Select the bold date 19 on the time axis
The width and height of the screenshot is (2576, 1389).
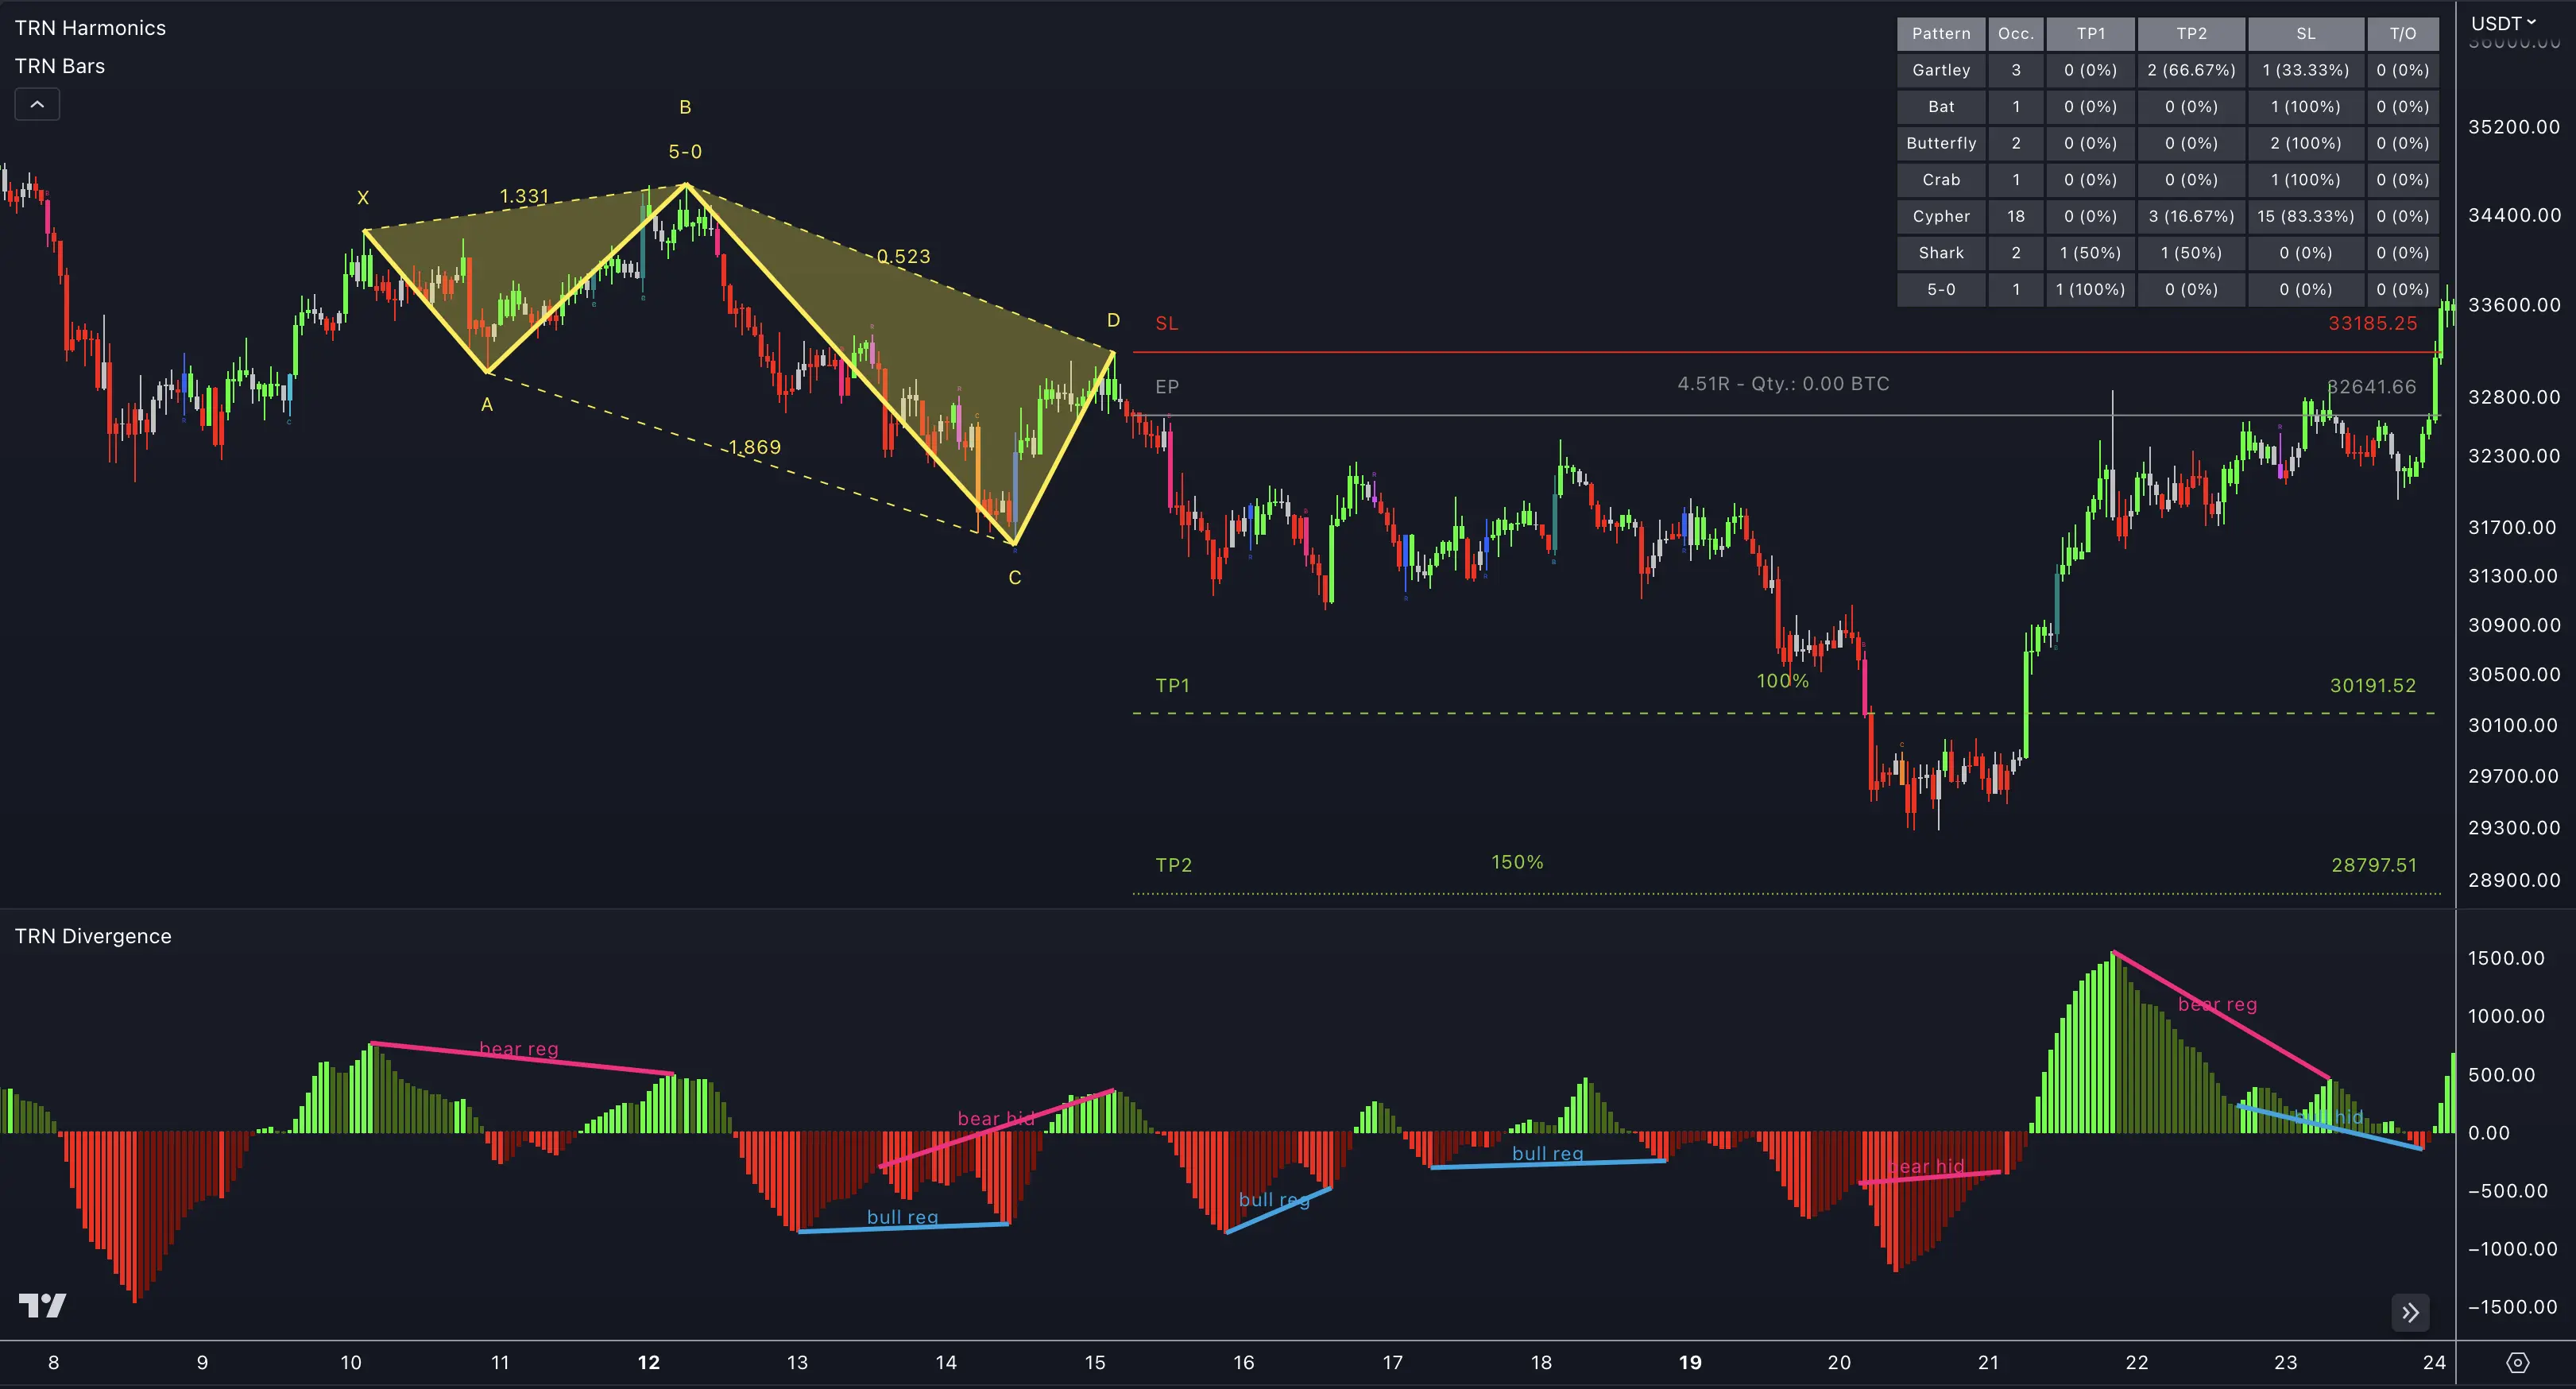[x=1690, y=1362]
